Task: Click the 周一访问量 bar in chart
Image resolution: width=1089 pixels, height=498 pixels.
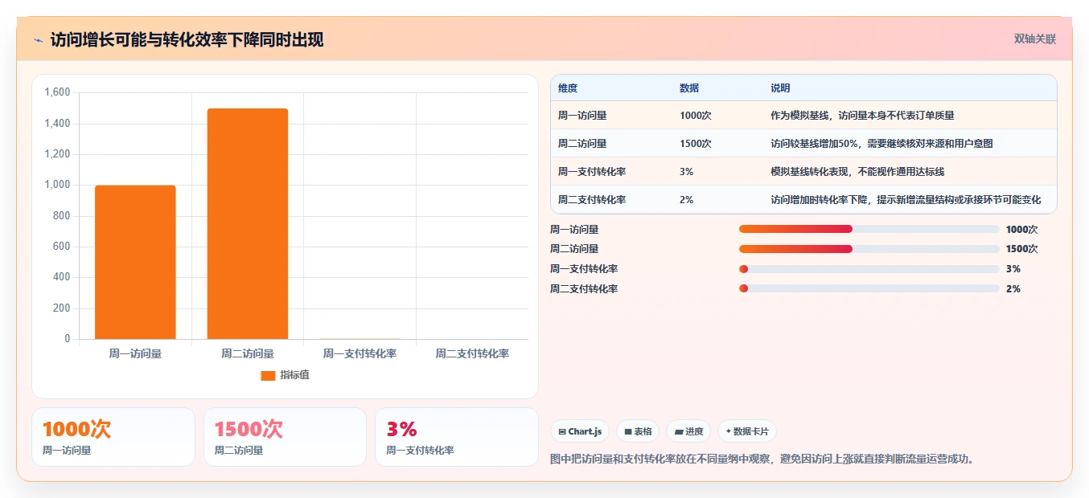Action: pos(135,263)
